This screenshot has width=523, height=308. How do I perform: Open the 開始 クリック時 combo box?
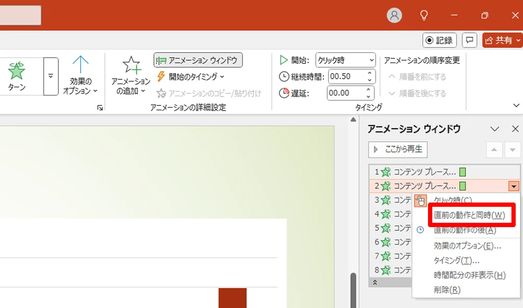click(x=346, y=60)
